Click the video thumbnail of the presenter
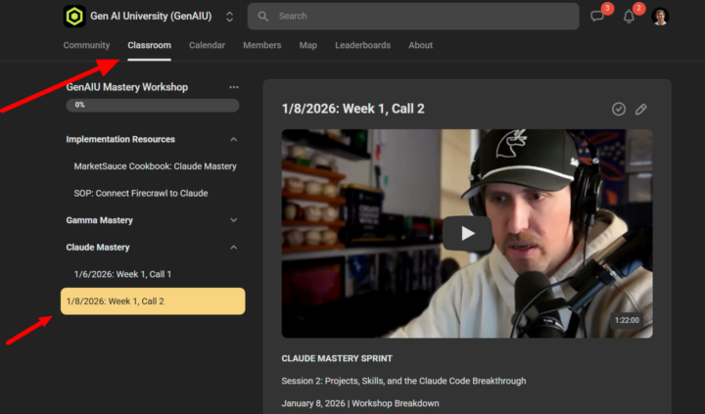705x414 pixels. click(x=467, y=233)
